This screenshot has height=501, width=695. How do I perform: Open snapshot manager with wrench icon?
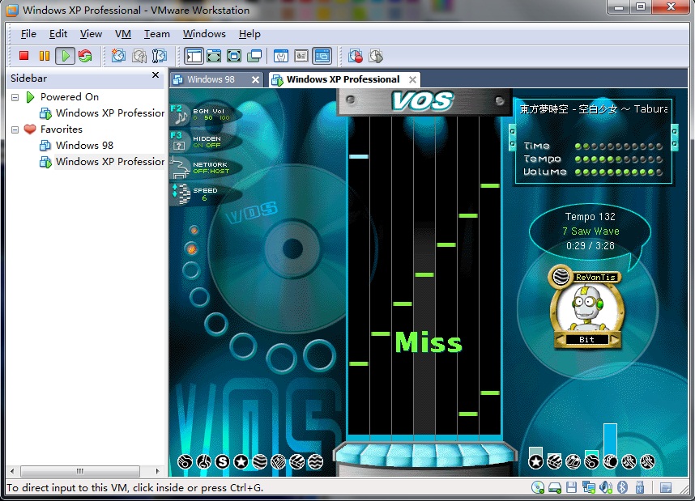[x=159, y=56]
